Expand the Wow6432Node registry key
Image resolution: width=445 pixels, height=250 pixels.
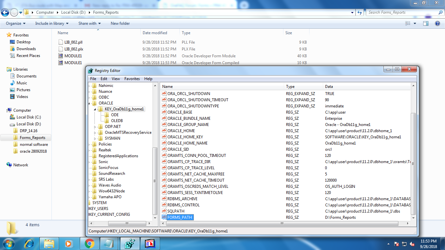[x=90, y=191]
